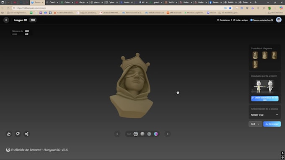This screenshot has height=160, width=285.
Task: Select the second reference diagram thumbnail
Action: coord(264,55)
